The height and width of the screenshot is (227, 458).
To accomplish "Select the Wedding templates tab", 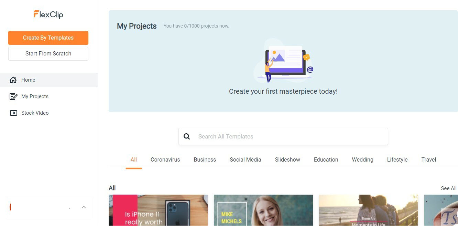I will (x=362, y=160).
